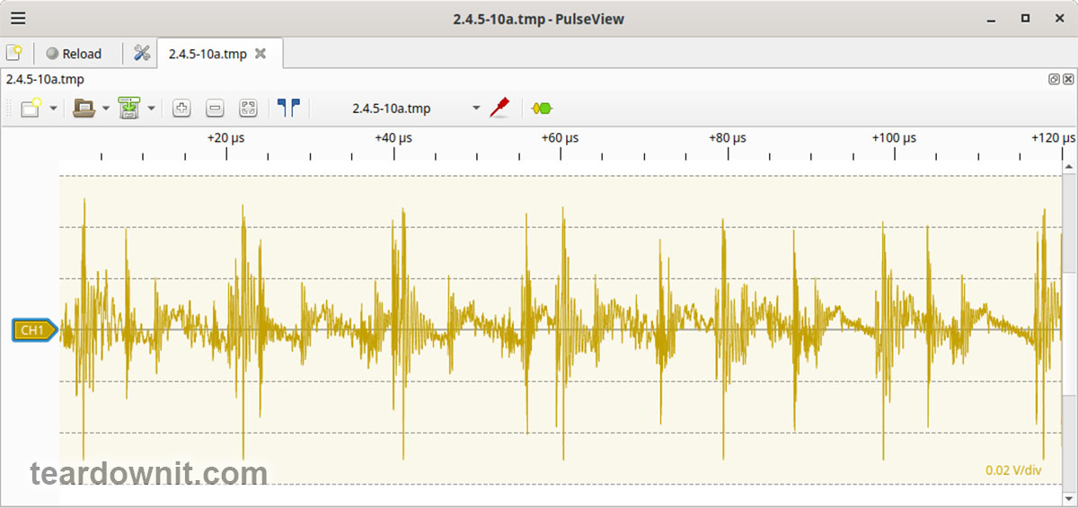Screen dimensions: 1078x508
Task: Click the Reload button
Action: pyautogui.click(x=75, y=54)
